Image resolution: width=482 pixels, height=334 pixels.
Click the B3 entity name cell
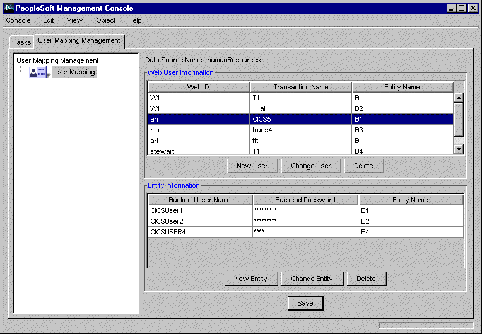(403, 130)
